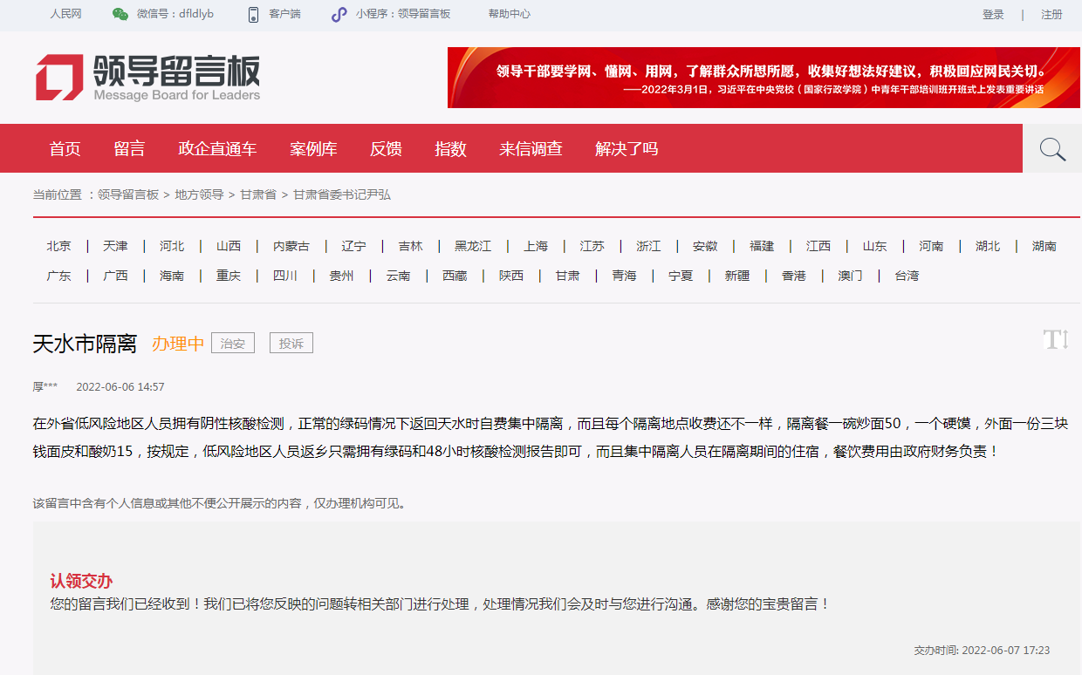Select 案例库 in the red navigation bar
This screenshot has width=1082, height=675.
313,149
